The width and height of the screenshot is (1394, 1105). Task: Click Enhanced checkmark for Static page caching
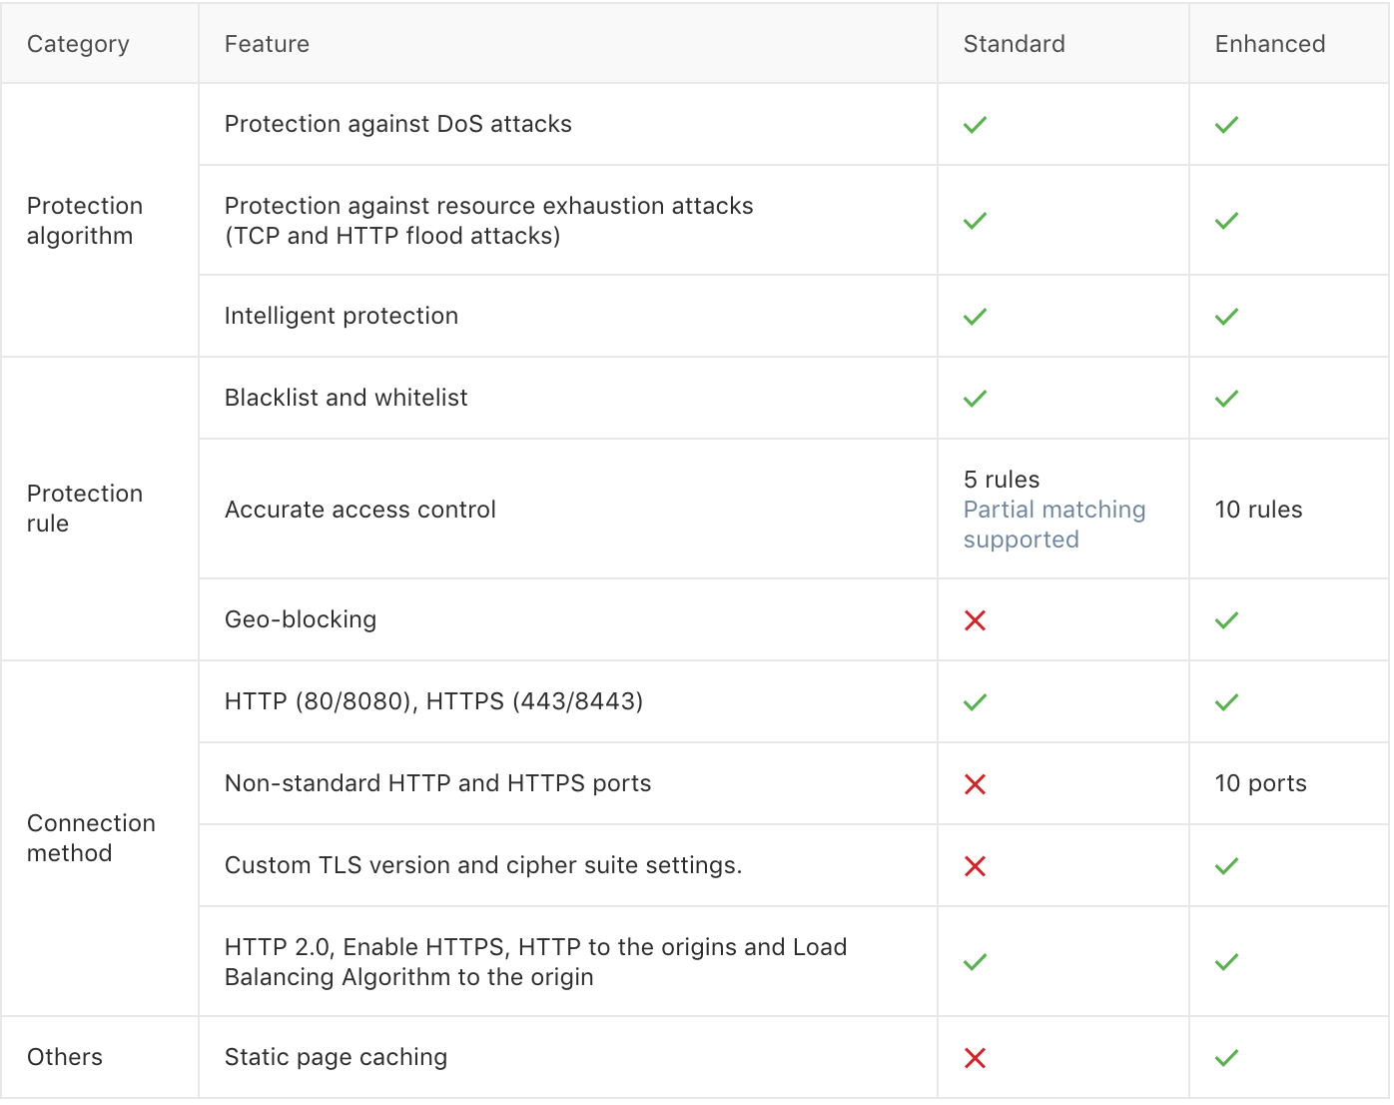[x=1226, y=1058]
